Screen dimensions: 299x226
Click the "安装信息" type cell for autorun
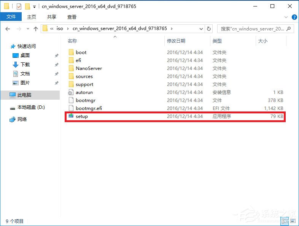(221, 92)
